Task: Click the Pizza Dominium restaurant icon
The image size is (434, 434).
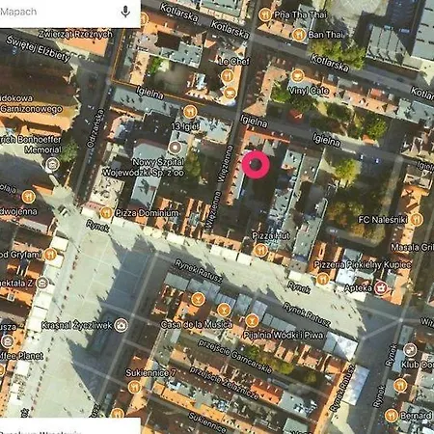Action: 106,212
